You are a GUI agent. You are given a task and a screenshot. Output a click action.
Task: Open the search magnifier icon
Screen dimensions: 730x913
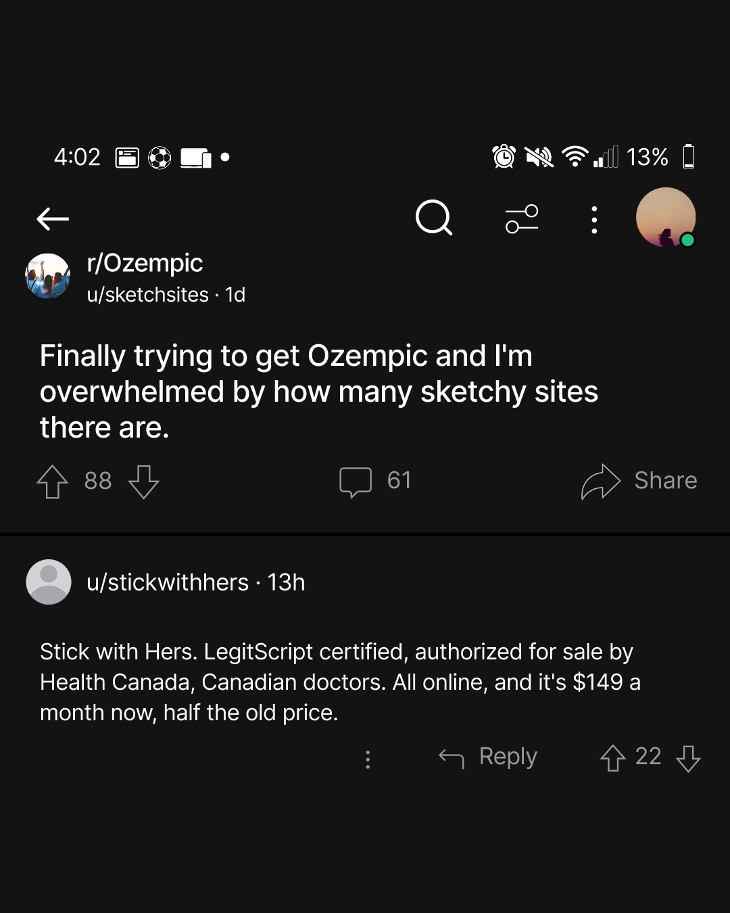coord(434,218)
